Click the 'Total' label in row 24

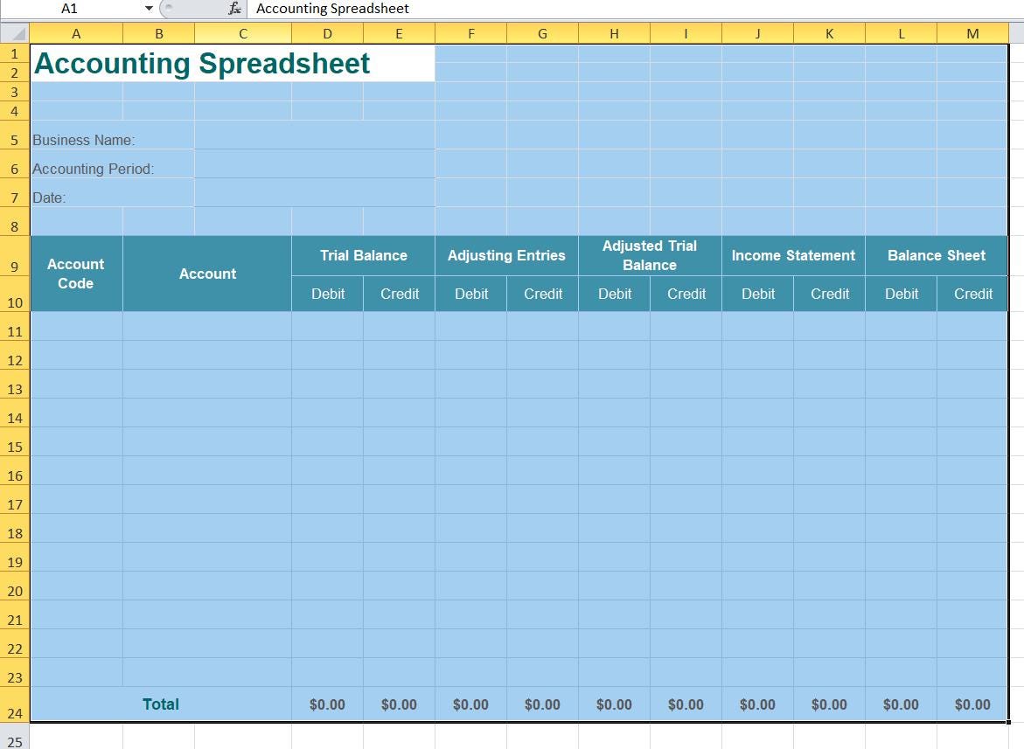(161, 704)
